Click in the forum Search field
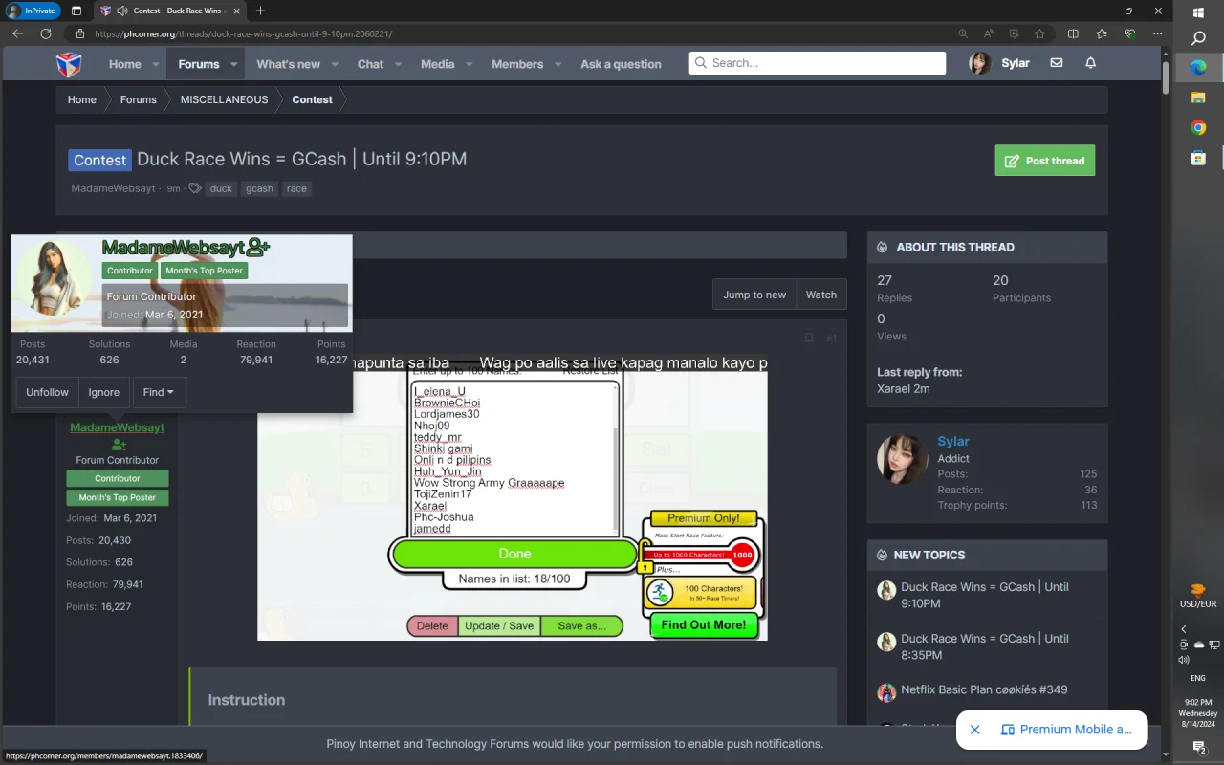1224x765 pixels. click(818, 63)
